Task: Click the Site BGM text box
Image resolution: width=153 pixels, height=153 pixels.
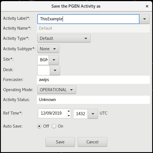Action: (43, 60)
